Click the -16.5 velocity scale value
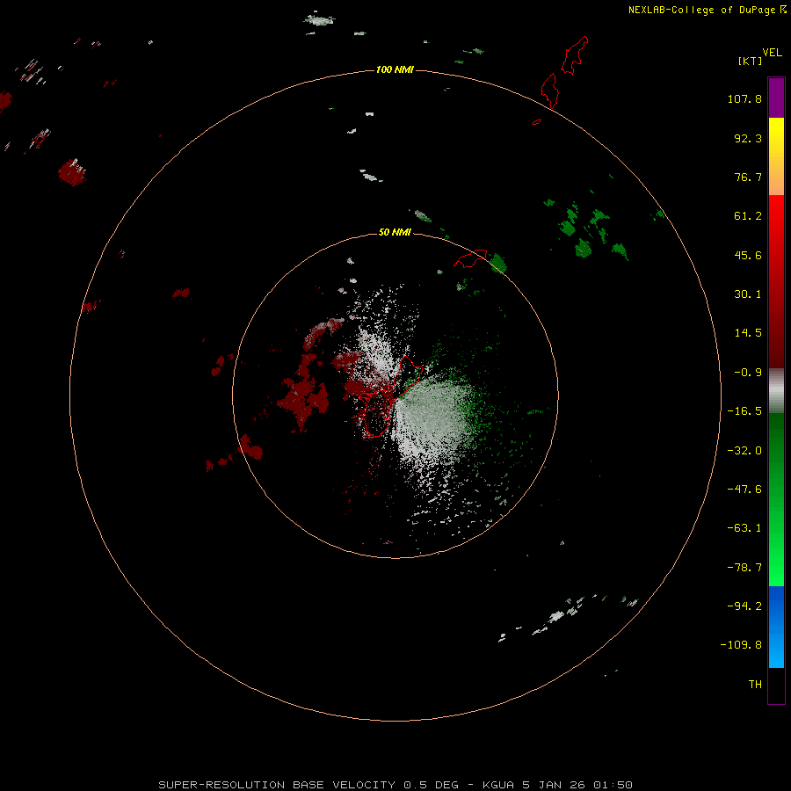This screenshot has height=791, width=791. (744, 411)
